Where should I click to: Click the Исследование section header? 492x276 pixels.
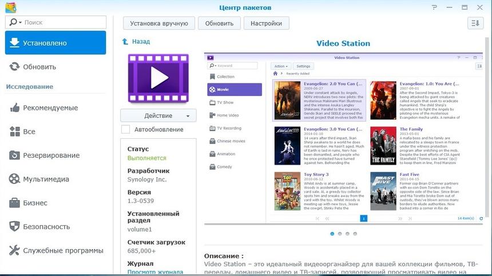30,86
